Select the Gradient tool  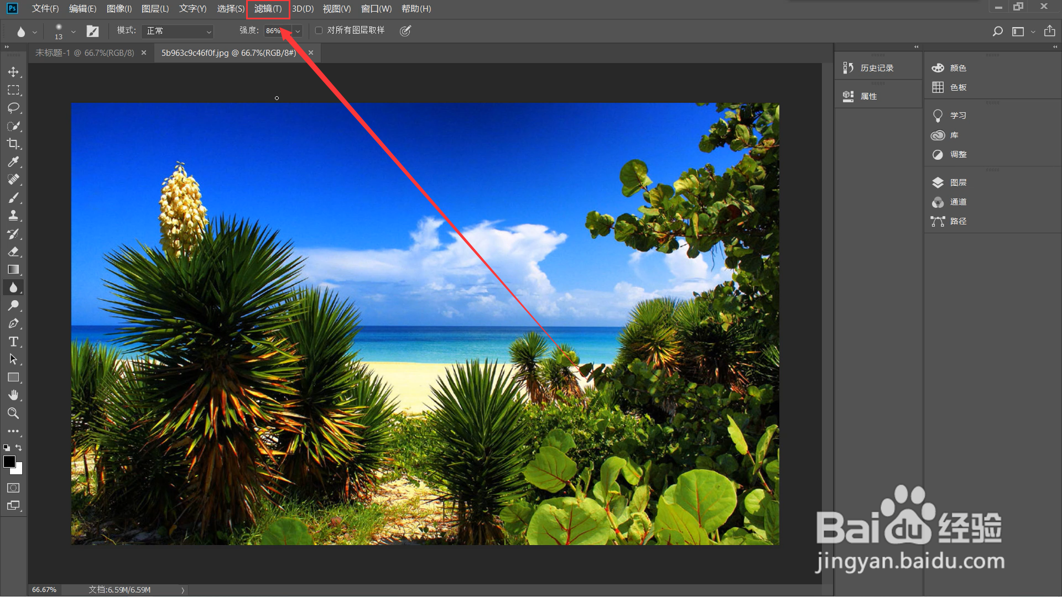click(x=13, y=269)
